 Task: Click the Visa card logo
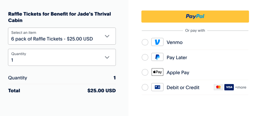click(x=229, y=87)
